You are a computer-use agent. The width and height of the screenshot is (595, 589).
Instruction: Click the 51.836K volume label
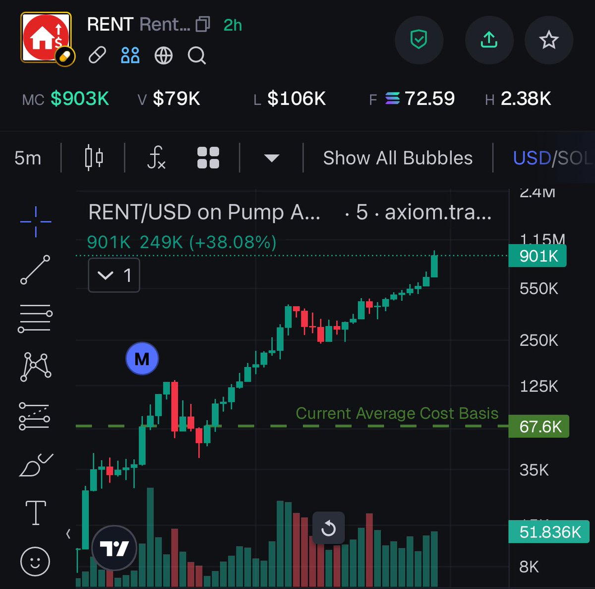[x=549, y=532]
